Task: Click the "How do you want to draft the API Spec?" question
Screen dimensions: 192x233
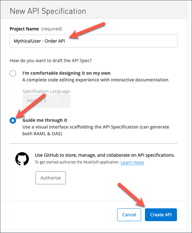Action: coord(51,61)
